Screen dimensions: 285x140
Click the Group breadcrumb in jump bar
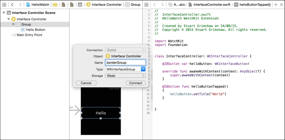tap(133, 4)
